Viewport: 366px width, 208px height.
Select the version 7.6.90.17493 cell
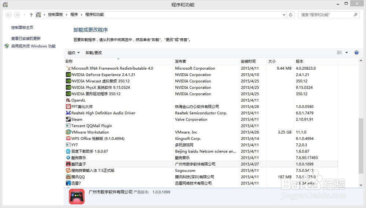coord(307,158)
